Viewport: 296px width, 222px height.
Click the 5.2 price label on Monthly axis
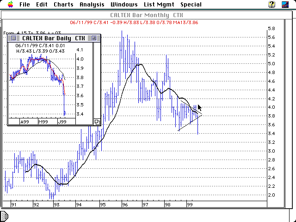click(x=271, y=55)
